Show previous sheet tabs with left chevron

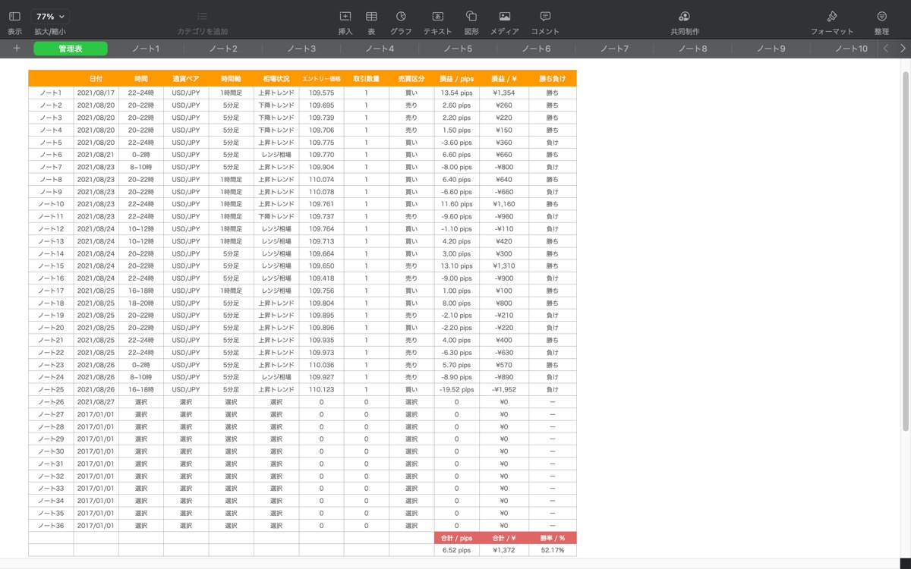point(886,49)
